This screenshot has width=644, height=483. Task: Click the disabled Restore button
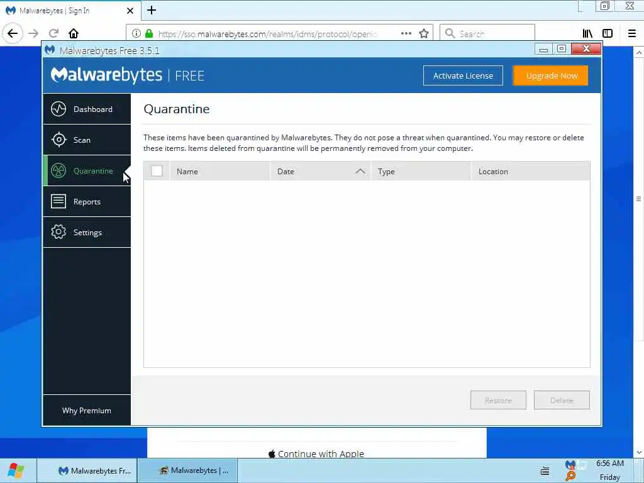click(x=498, y=400)
